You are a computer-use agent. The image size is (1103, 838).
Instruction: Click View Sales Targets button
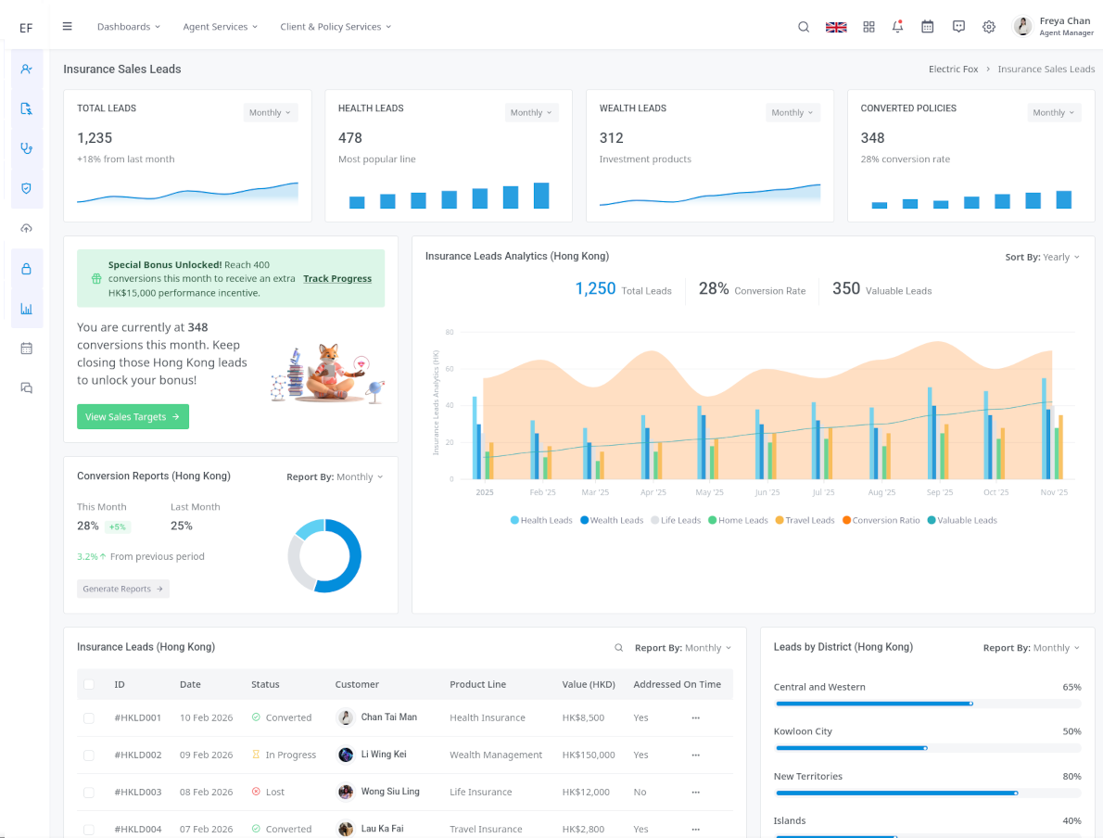(x=133, y=417)
